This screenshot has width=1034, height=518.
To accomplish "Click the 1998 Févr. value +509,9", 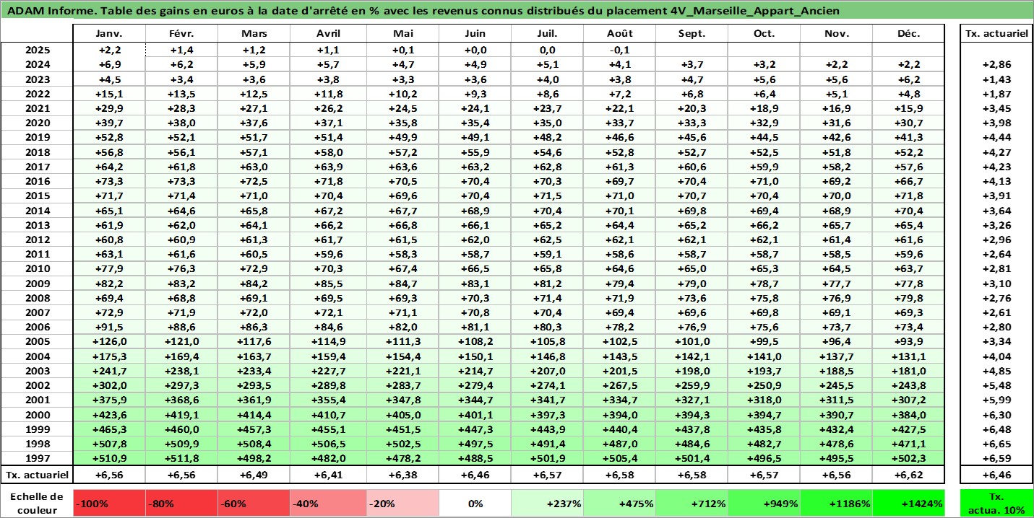I will [x=182, y=444].
